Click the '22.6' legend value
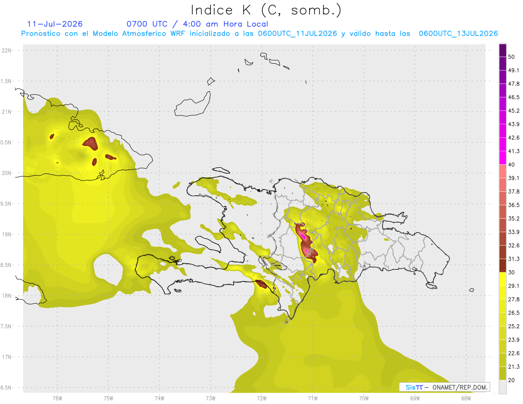 click(514, 353)
